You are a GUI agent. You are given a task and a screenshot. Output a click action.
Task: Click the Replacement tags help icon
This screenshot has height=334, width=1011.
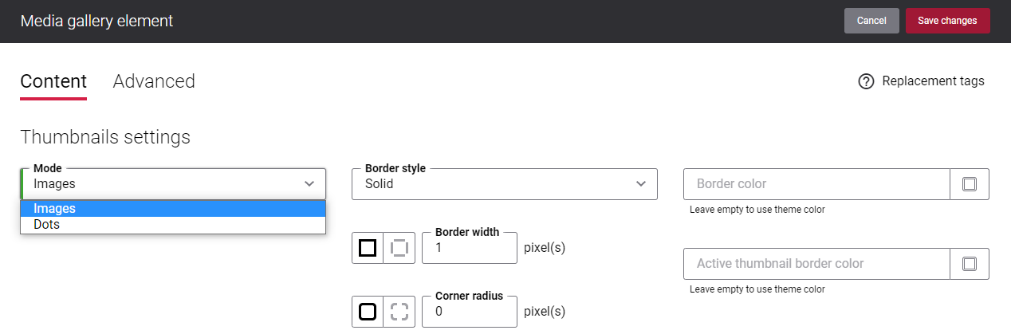pos(867,81)
